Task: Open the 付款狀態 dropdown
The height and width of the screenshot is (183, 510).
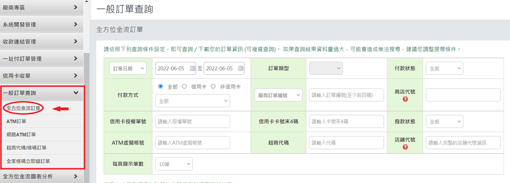Action: coord(444,68)
